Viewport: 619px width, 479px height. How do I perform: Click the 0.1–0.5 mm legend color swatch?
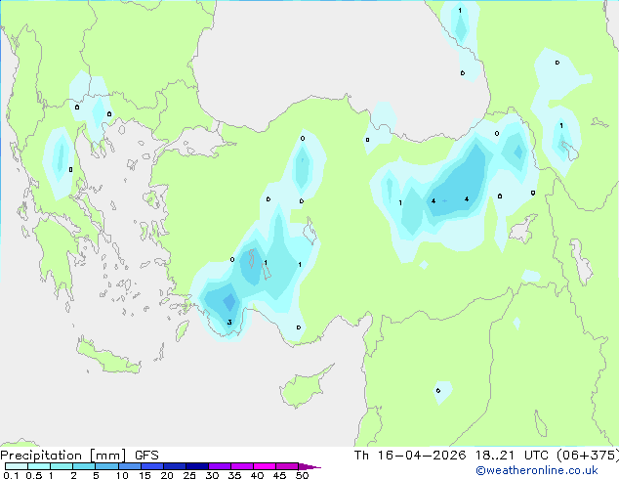coord(17,466)
